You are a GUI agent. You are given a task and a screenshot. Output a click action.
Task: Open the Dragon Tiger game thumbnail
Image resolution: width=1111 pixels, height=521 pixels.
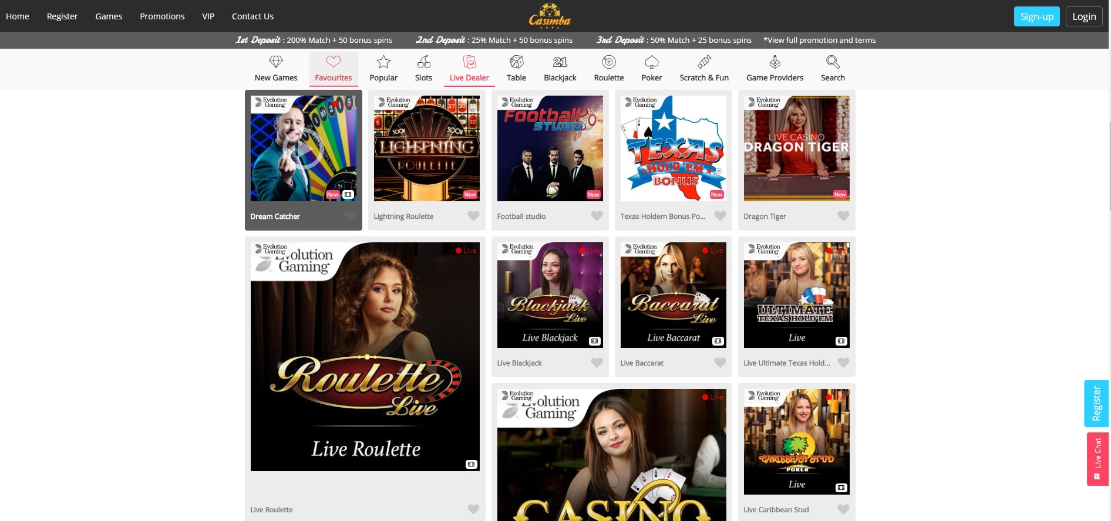pos(797,148)
